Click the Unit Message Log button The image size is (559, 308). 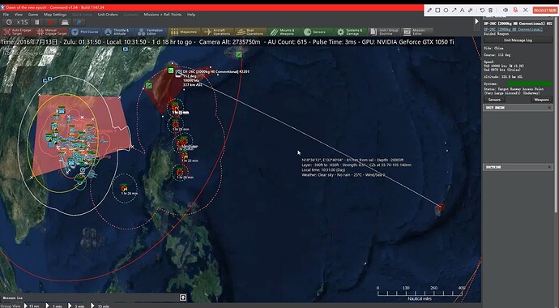(518, 41)
